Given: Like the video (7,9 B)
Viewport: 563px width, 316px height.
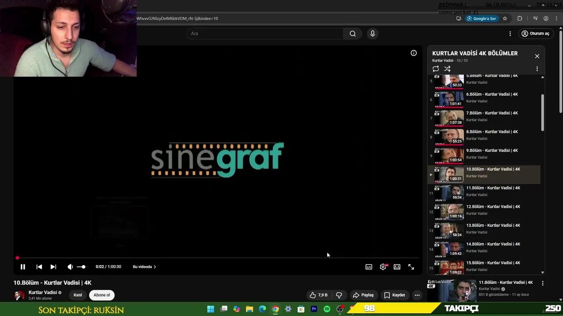Looking at the screenshot, I should click(x=319, y=295).
